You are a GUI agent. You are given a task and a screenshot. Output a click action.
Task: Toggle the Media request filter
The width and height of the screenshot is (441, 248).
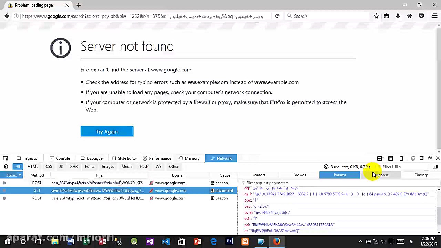[127, 167]
